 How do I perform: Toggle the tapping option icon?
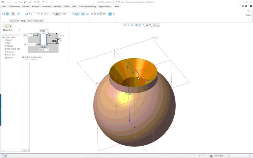click(x=13, y=14)
